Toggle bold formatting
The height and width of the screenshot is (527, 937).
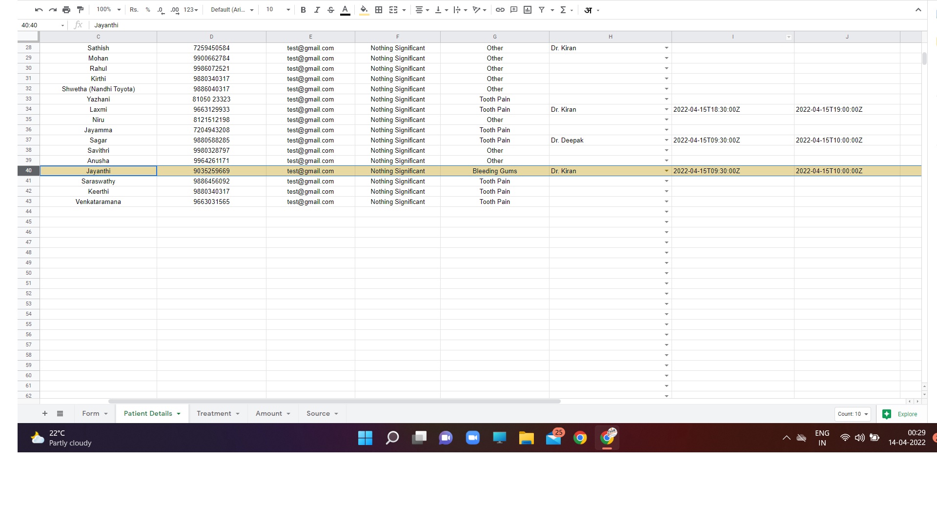tap(303, 10)
